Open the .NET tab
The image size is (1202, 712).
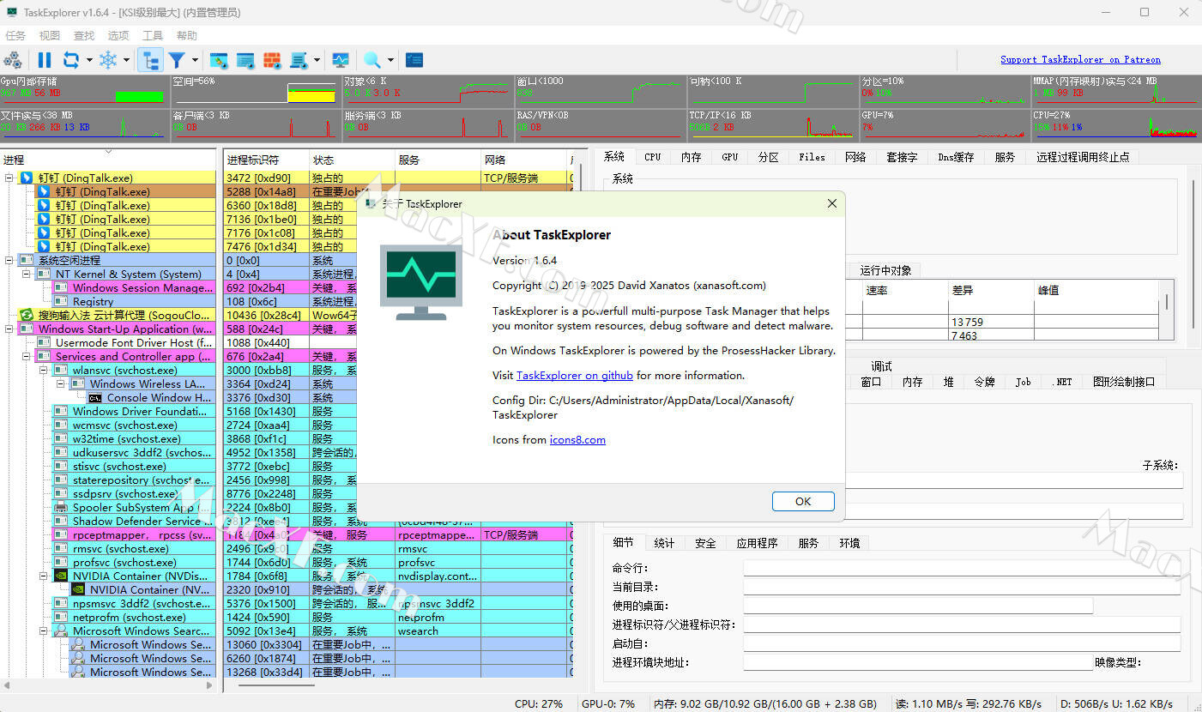1062,382
